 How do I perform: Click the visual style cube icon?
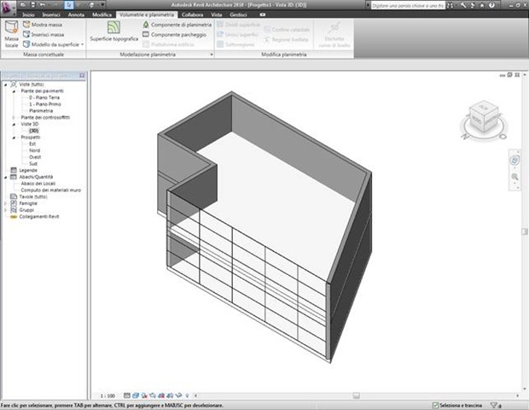pyautogui.click(x=136, y=395)
